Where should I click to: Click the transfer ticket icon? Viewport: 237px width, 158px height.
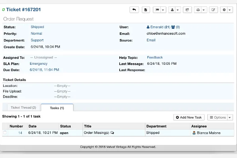pyautogui.click(x=187, y=10)
